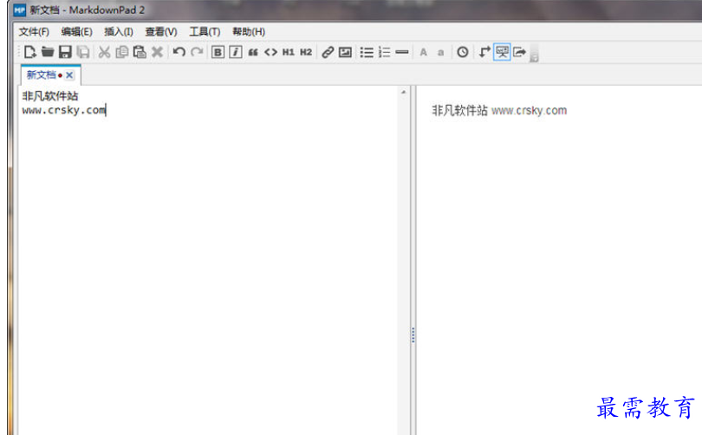702x435 pixels.
Task: Open a file using the folder icon
Action: [x=48, y=52]
